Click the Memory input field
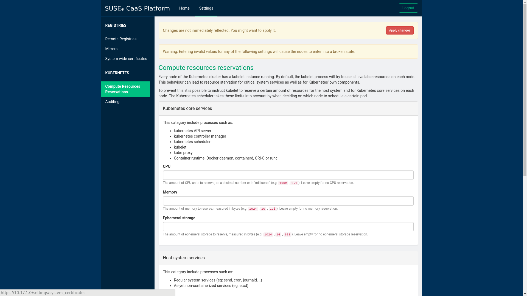527x296 pixels. [288, 201]
